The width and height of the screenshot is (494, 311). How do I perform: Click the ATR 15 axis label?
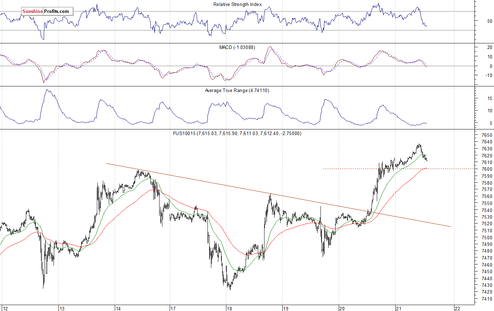pyautogui.click(x=490, y=99)
